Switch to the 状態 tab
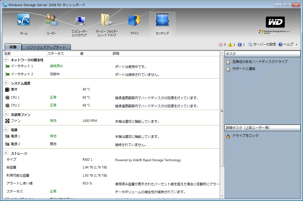 pyautogui.click(x=13, y=47)
